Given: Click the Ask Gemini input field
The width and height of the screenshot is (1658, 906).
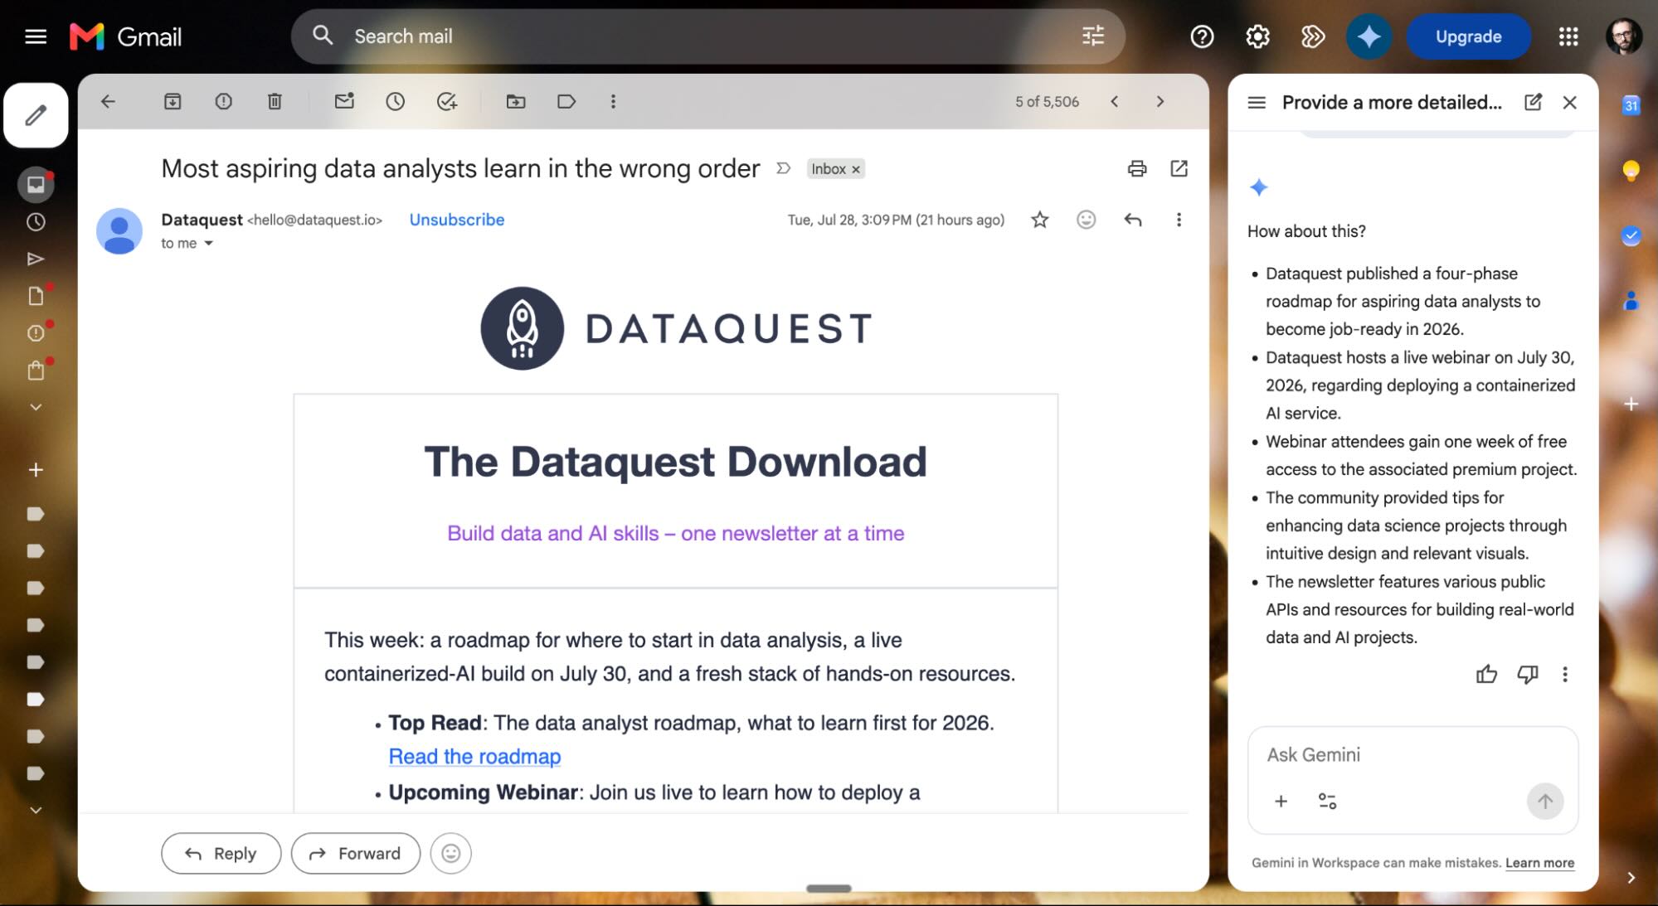Looking at the screenshot, I should [x=1412, y=755].
